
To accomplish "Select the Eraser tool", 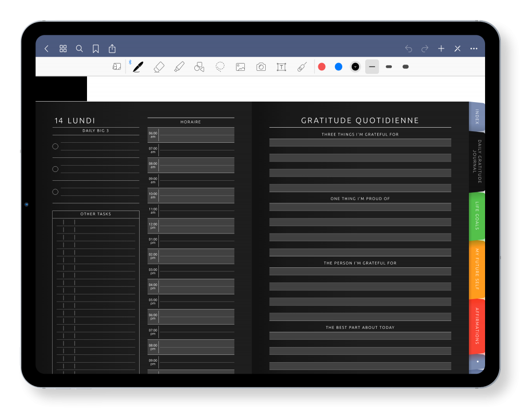I will [x=159, y=67].
